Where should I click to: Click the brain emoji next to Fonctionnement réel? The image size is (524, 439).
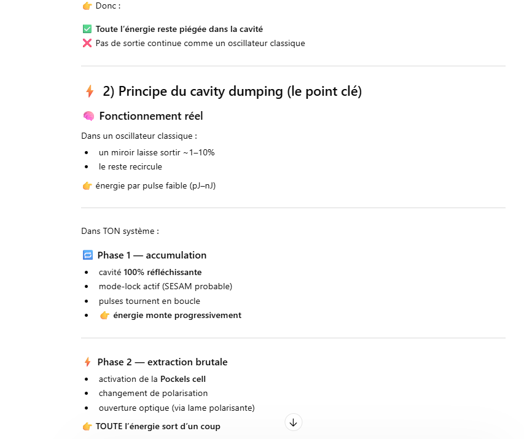88,116
